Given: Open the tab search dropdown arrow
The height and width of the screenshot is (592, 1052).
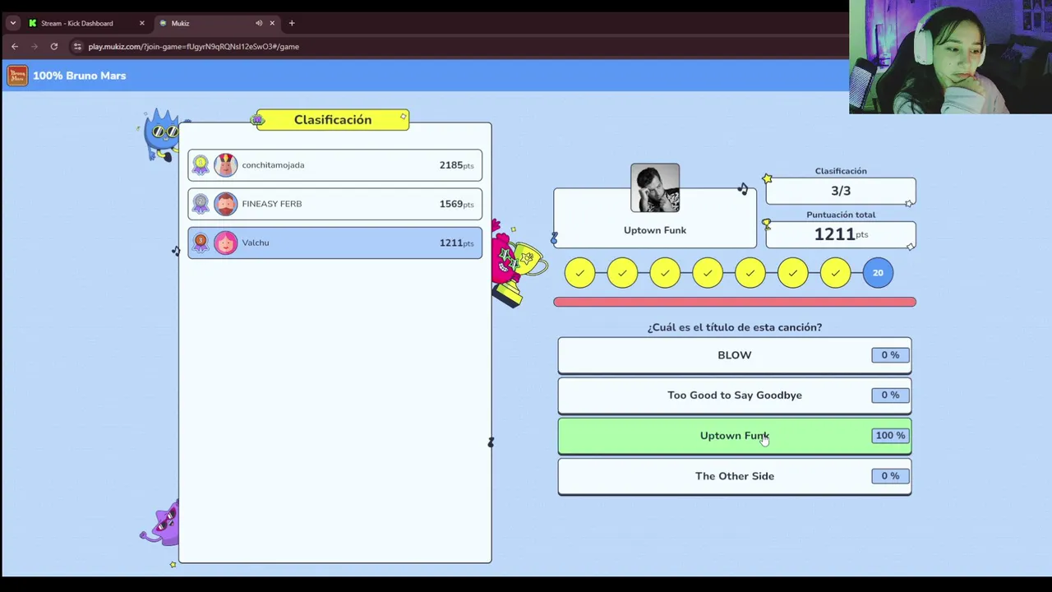Looking at the screenshot, I should point(12,23).
